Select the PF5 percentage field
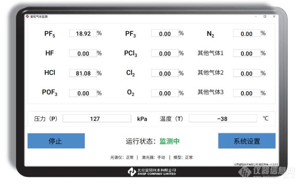 (x=83, y=34)
